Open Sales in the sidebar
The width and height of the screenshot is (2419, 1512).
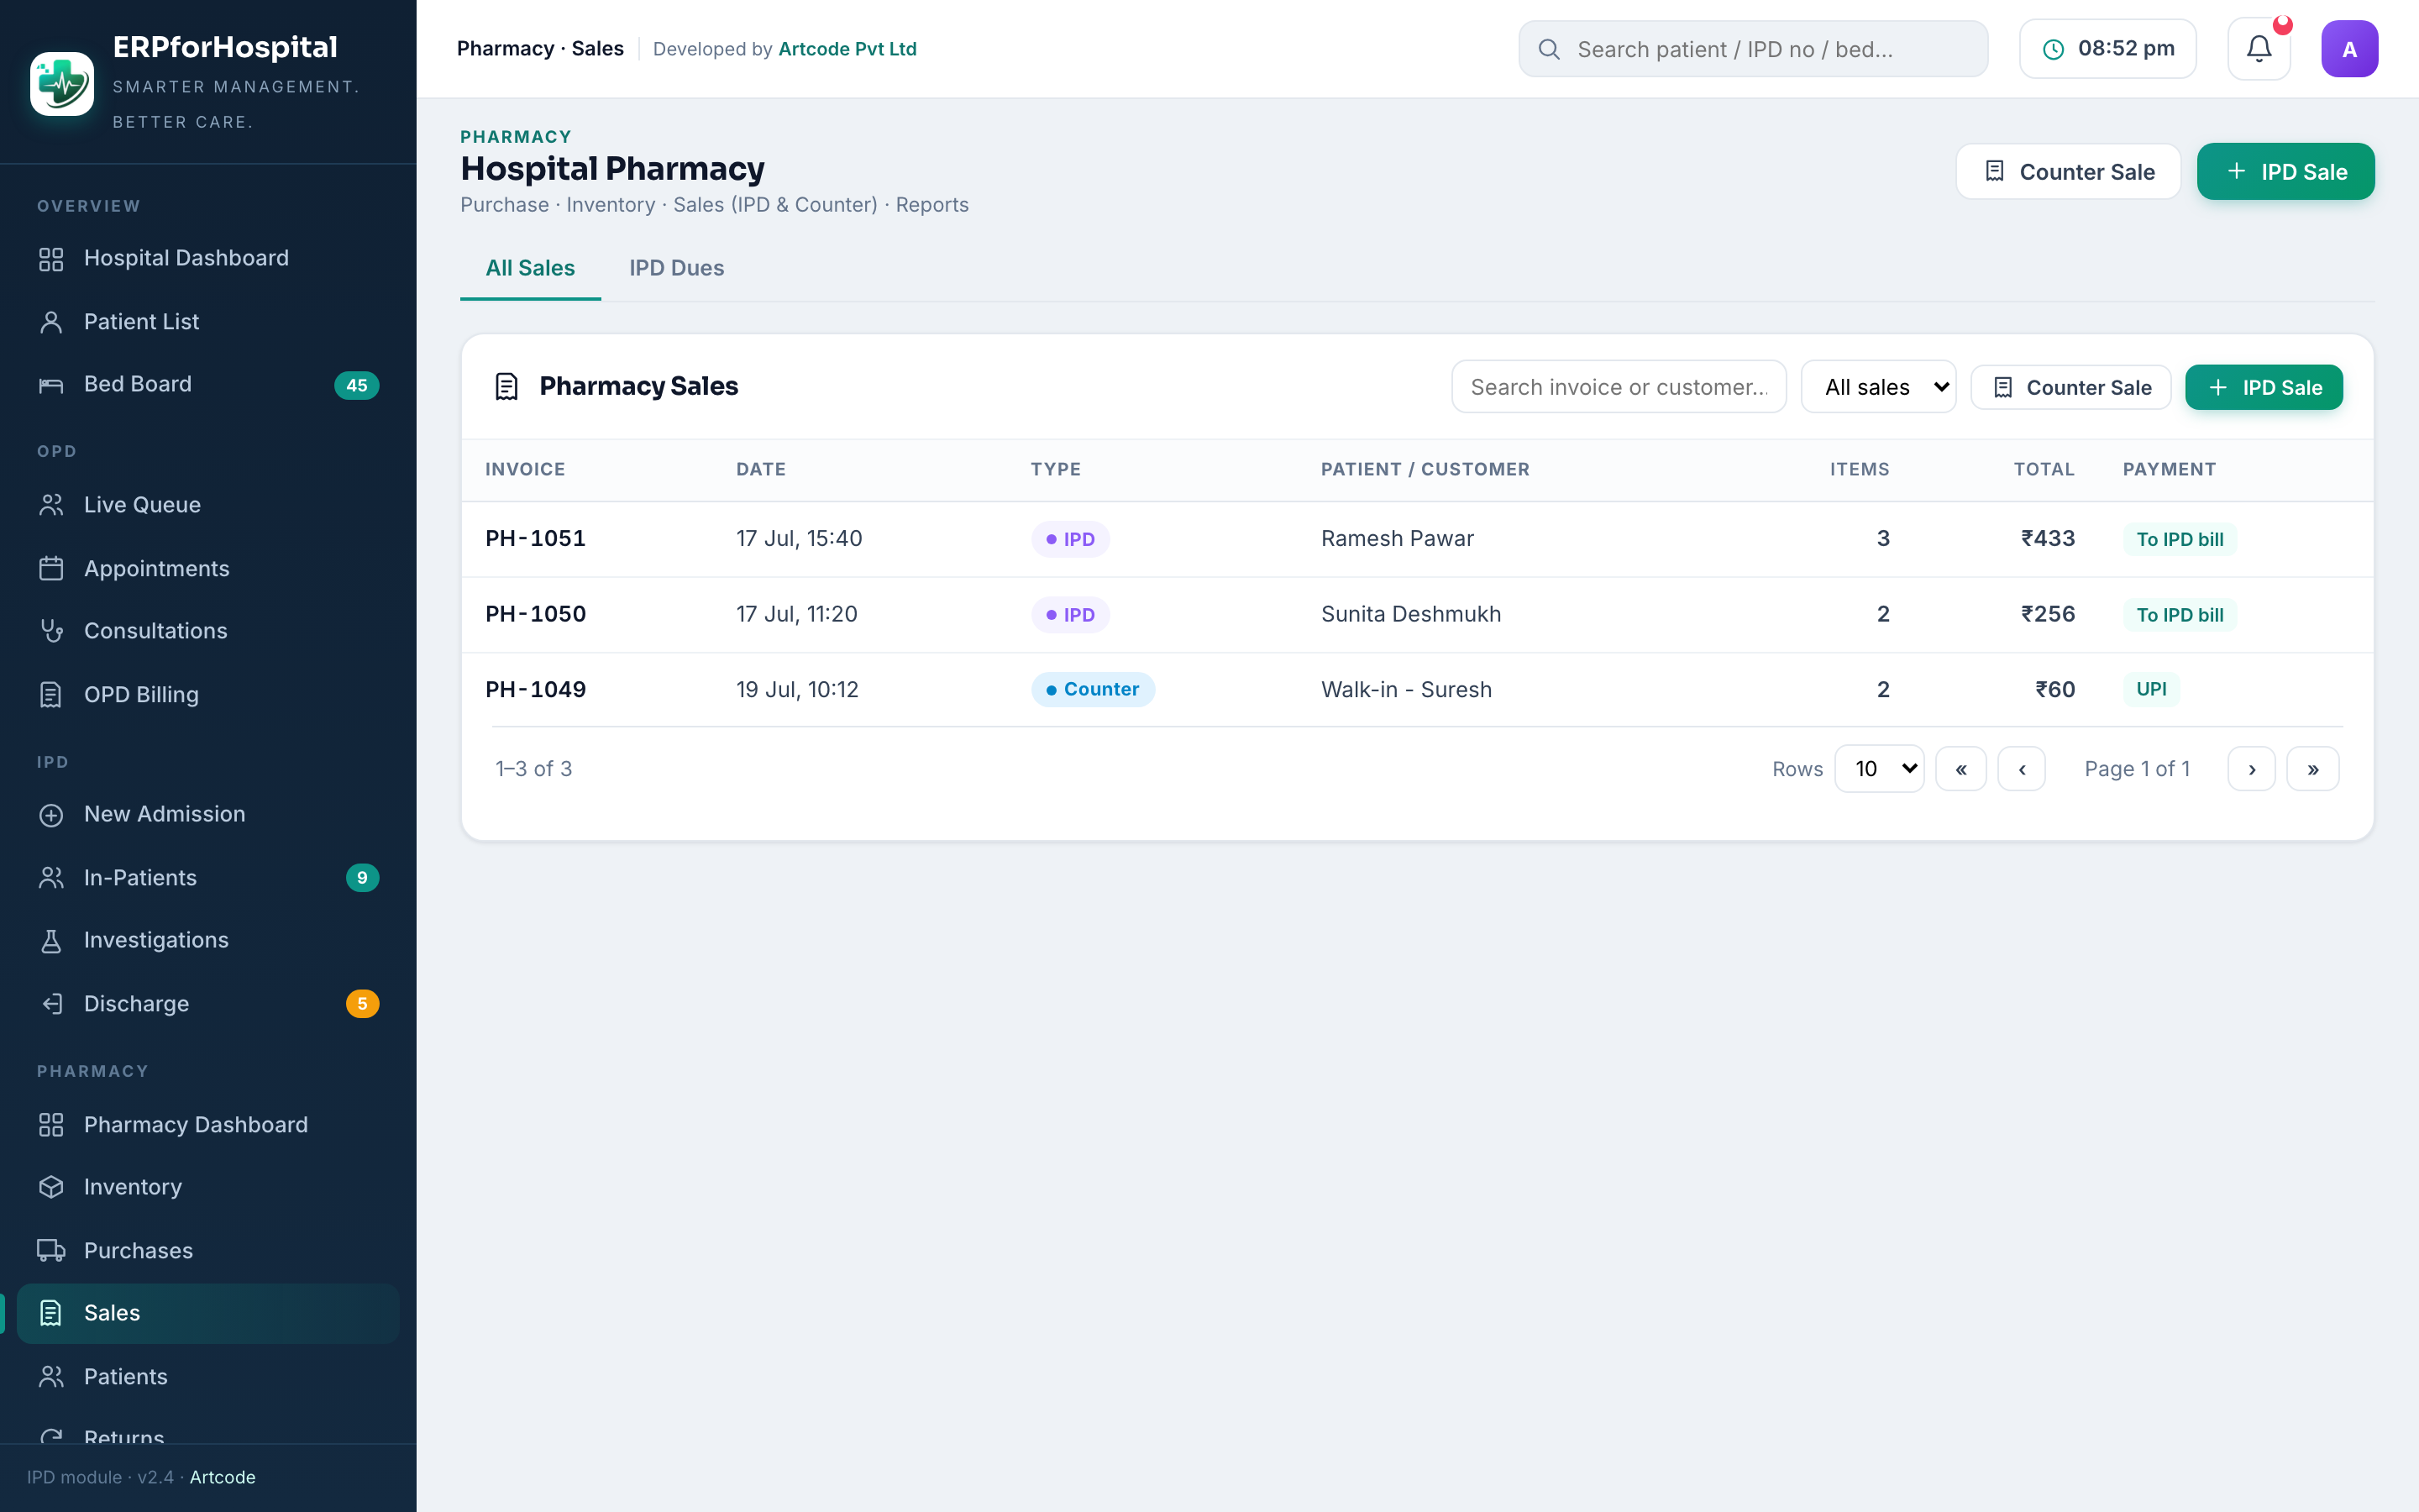coord(208,1313)
